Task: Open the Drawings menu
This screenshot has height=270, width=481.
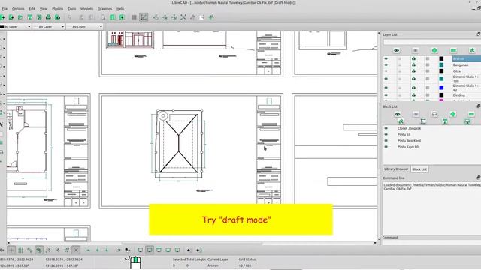Action: pos(104,9)
